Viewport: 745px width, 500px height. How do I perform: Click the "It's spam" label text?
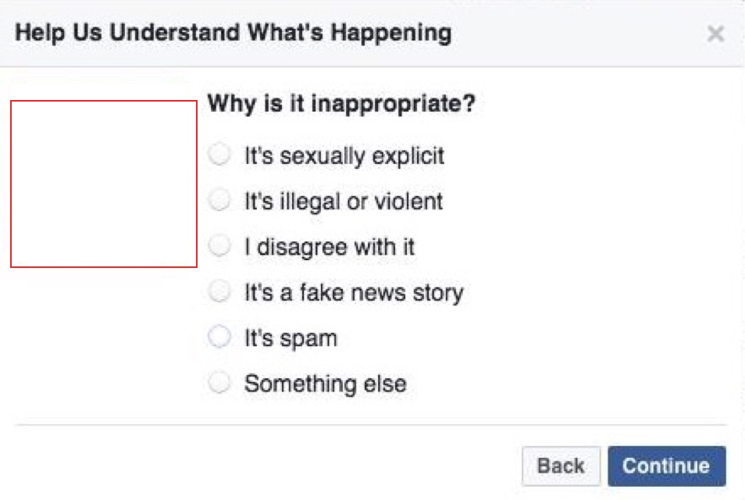tap(291, 339)
